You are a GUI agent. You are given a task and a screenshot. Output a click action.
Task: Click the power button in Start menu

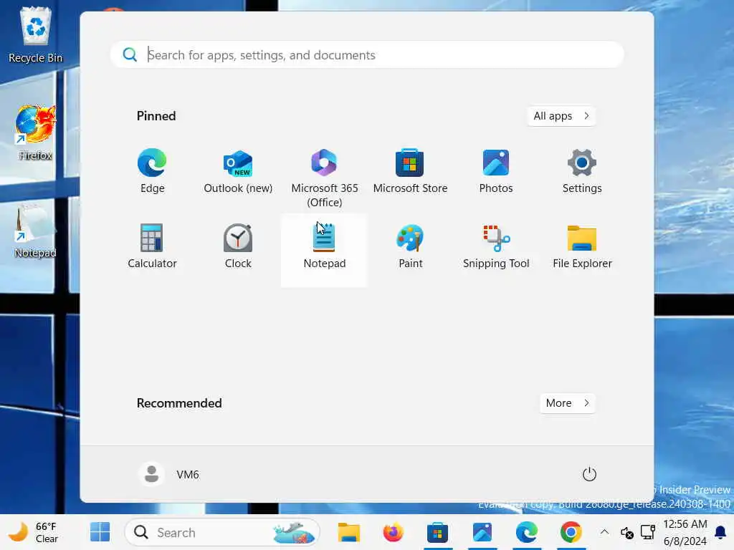click(589, 474)
